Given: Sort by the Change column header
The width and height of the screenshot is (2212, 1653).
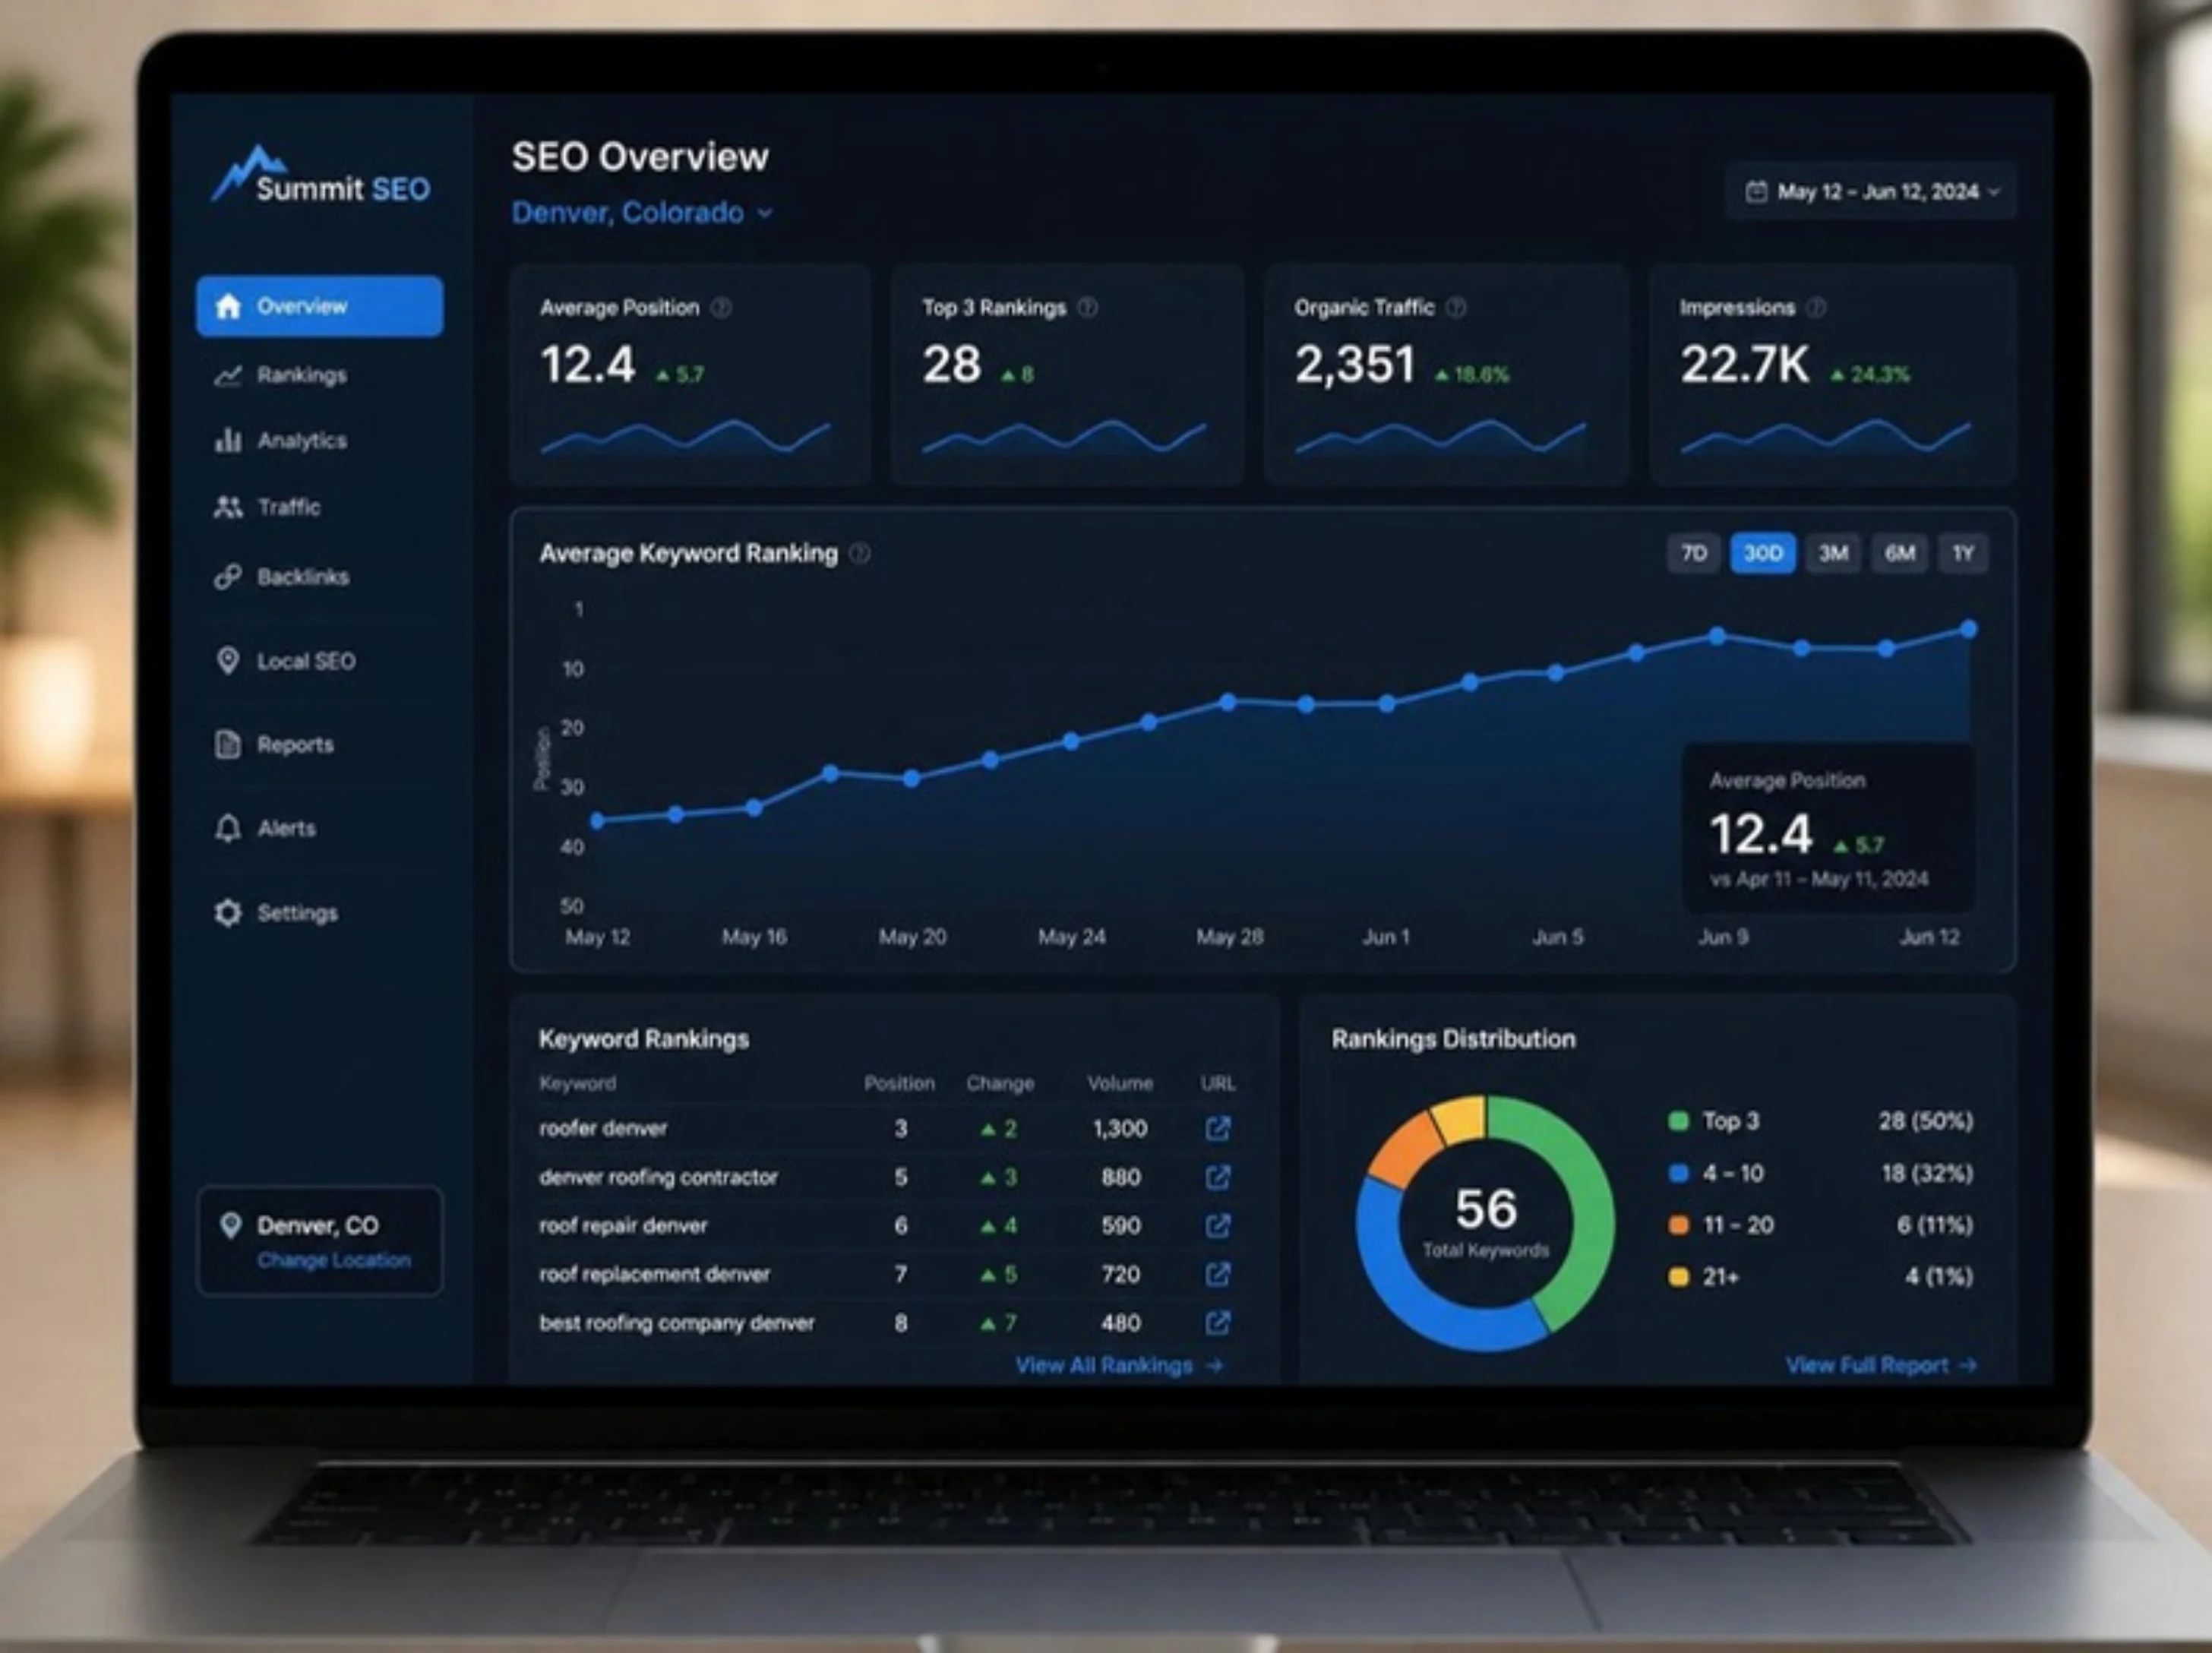Looking at the screenshot, I should 1000,1083.
